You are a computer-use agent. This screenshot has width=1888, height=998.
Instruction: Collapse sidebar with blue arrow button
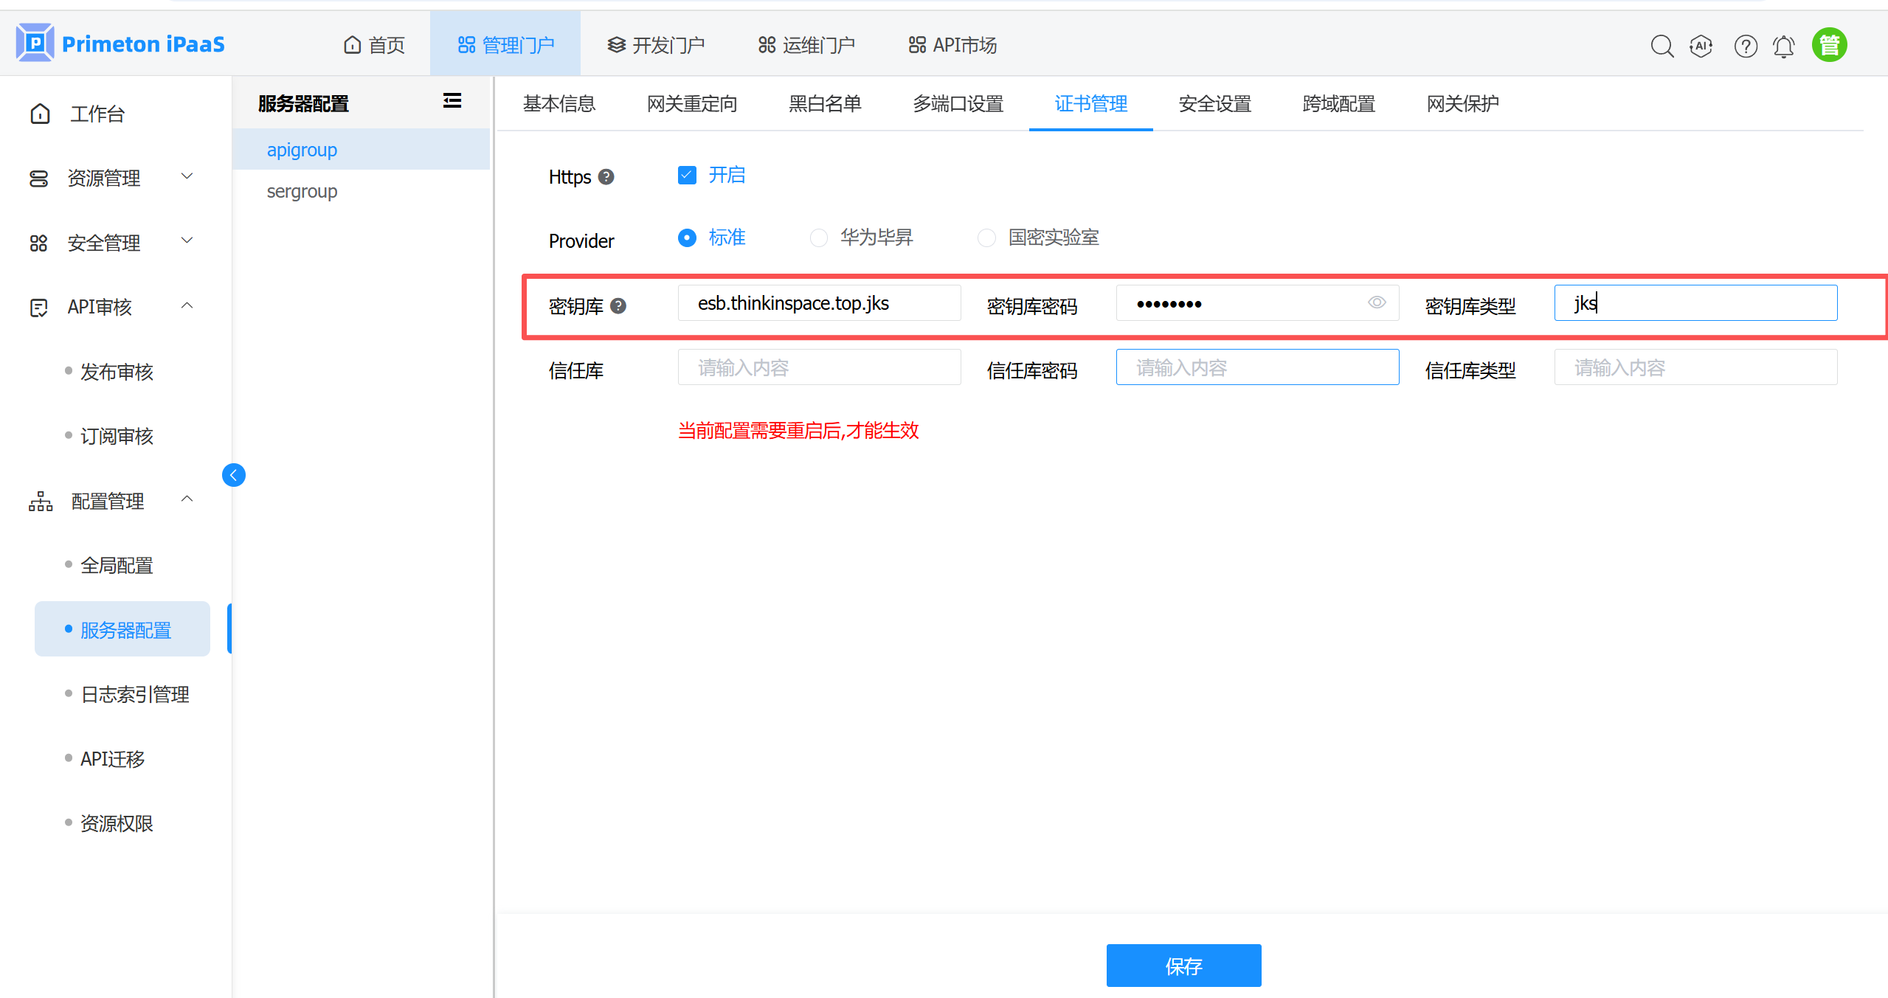click(x=233, y=475)
